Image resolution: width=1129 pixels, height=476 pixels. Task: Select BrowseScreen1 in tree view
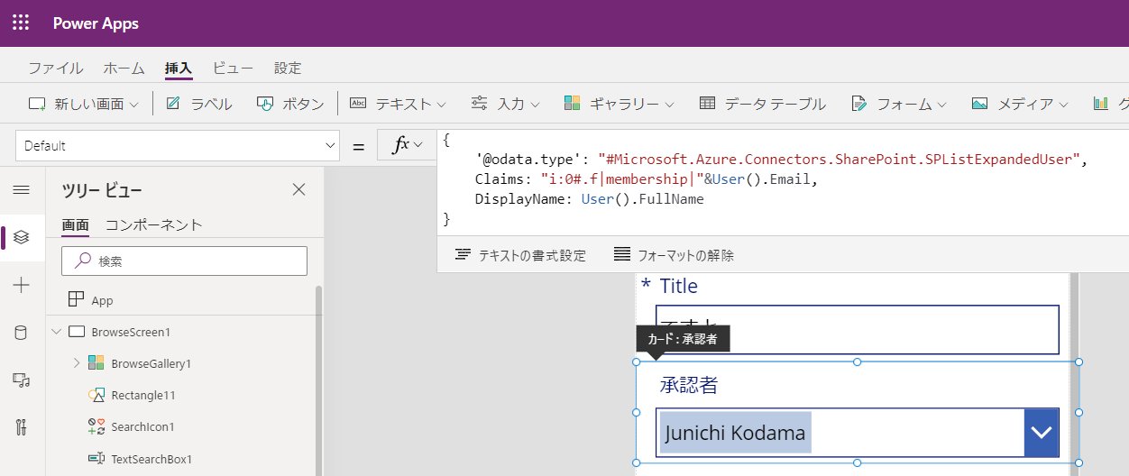tap(131, 332)
